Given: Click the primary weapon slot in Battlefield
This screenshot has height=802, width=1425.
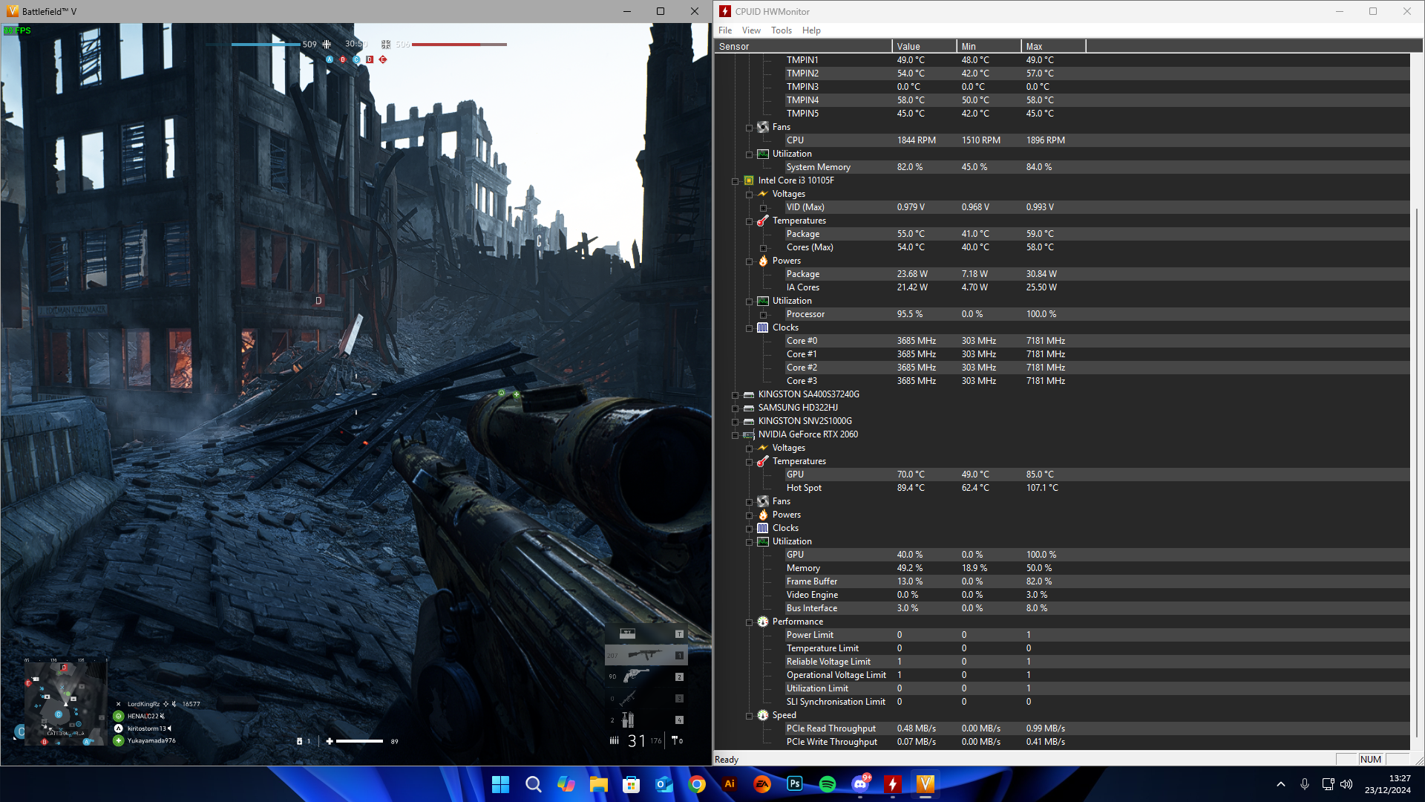Looking at the screenshot, I should tap(645, 655).
